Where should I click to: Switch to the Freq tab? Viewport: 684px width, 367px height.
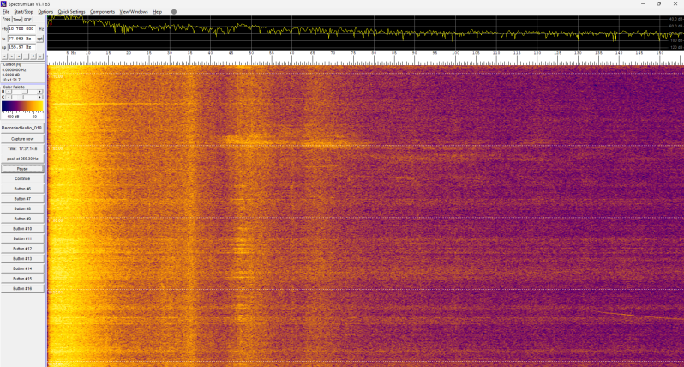tap(6, 19)
